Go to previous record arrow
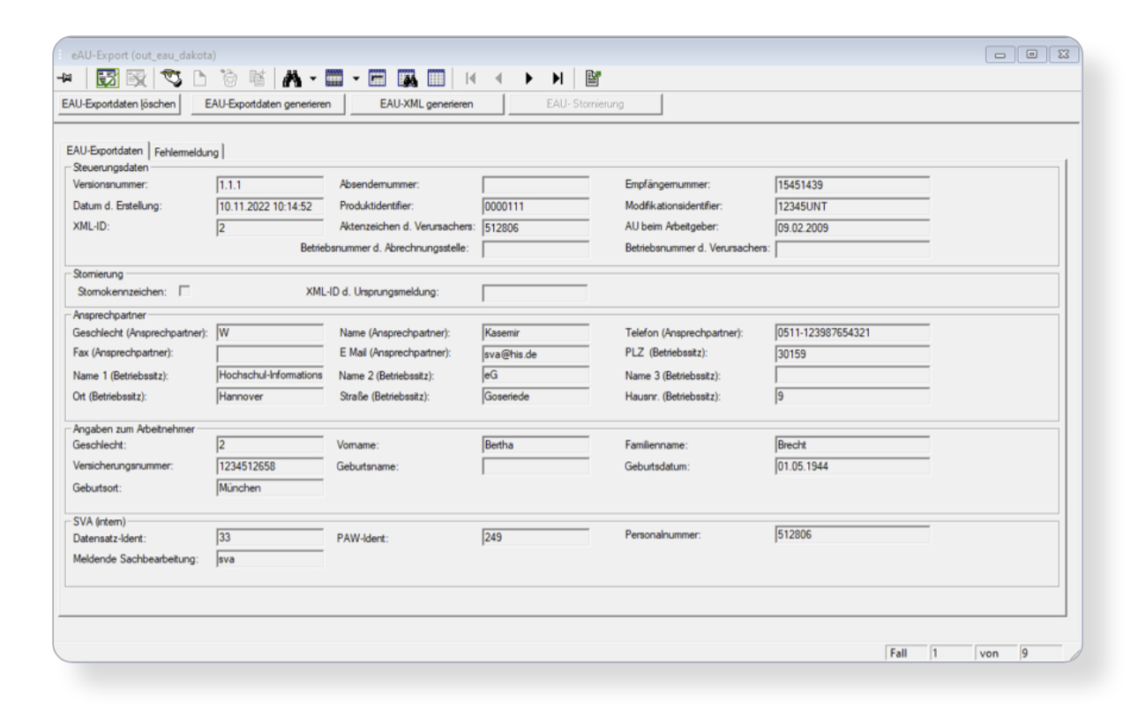Image resolution: width=1138 pixels, height=714 pixels. (x=498, y=78)
